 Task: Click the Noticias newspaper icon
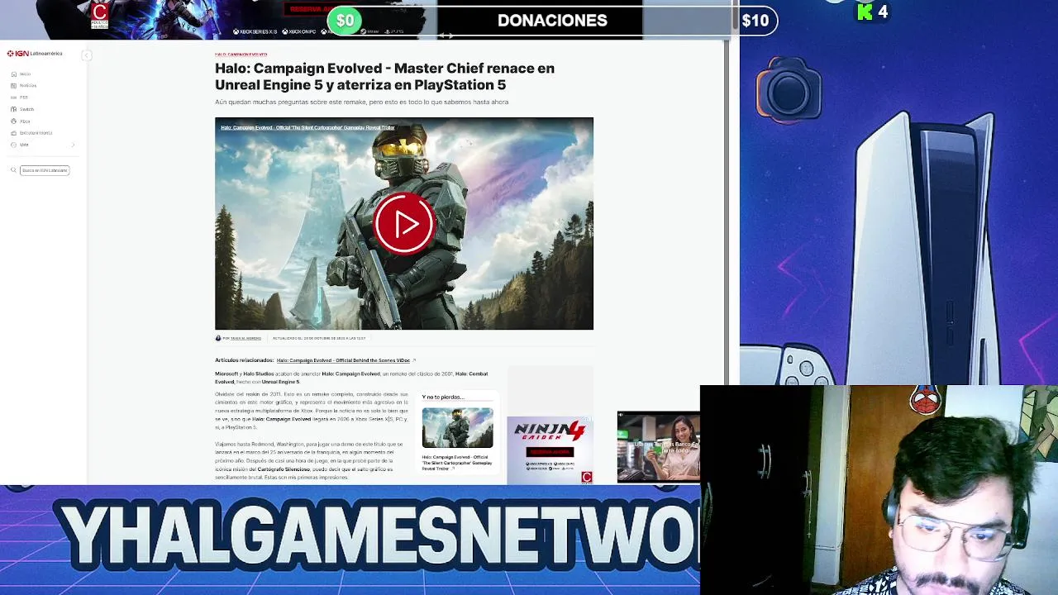(13, 86)
